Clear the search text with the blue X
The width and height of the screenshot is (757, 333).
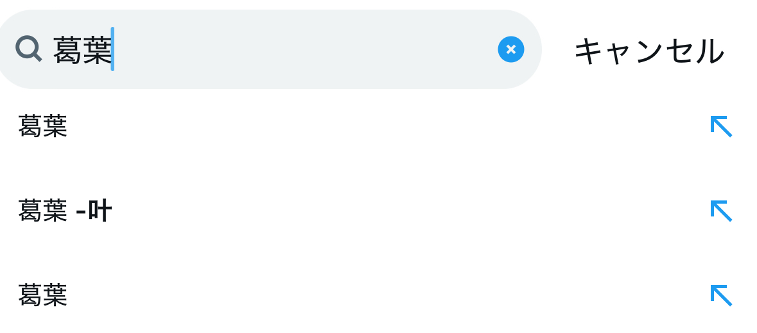(510, 49)
